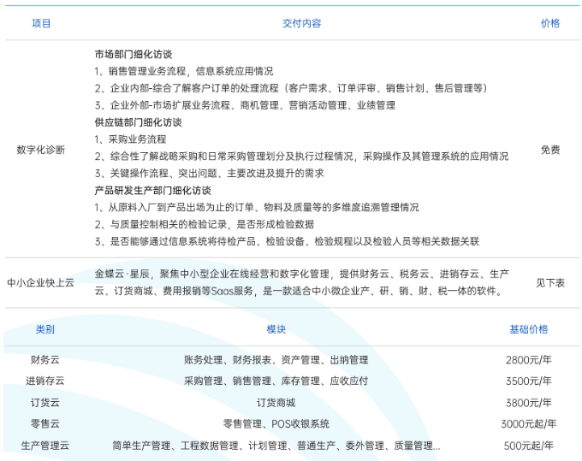Select the 财务云 row category
Viewport: 582px width, 461px height.
point(45,360)
